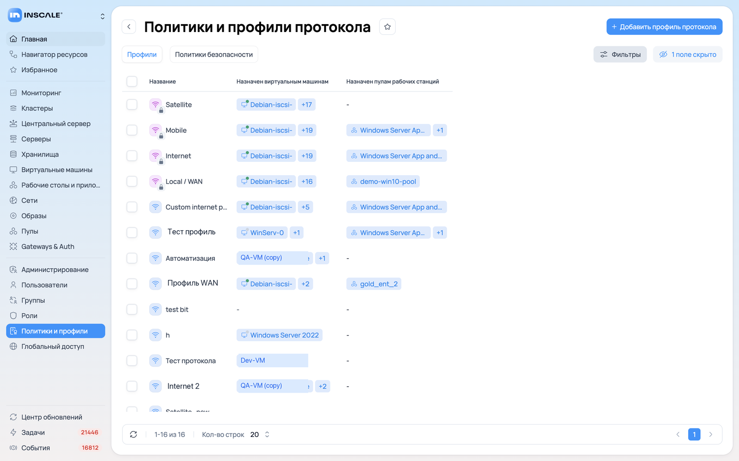Viewport: 739px width, 461px height.
Task: Open the demo-win10-pool link
Action: (x=383, y=182)
